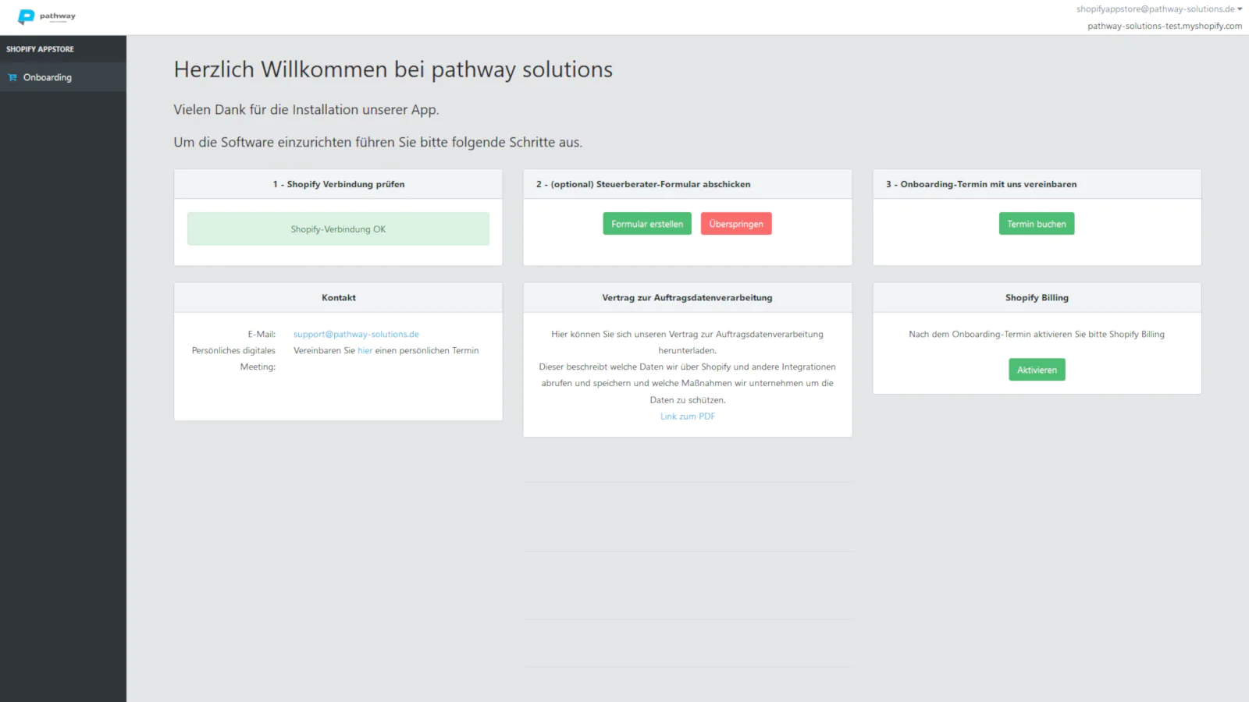Viewport: 1249px width, 702px height.
Task: Follow the 'hier' personal appointment link
Action: tap(365, 350)
